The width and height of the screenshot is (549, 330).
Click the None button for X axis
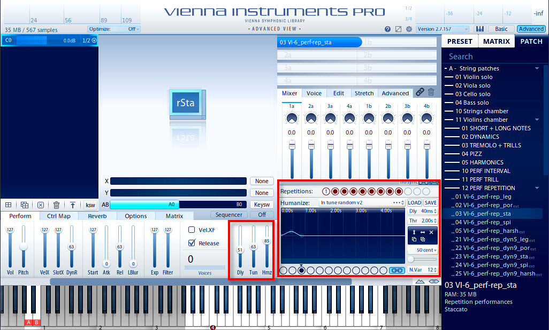click(x=262, y=181)
